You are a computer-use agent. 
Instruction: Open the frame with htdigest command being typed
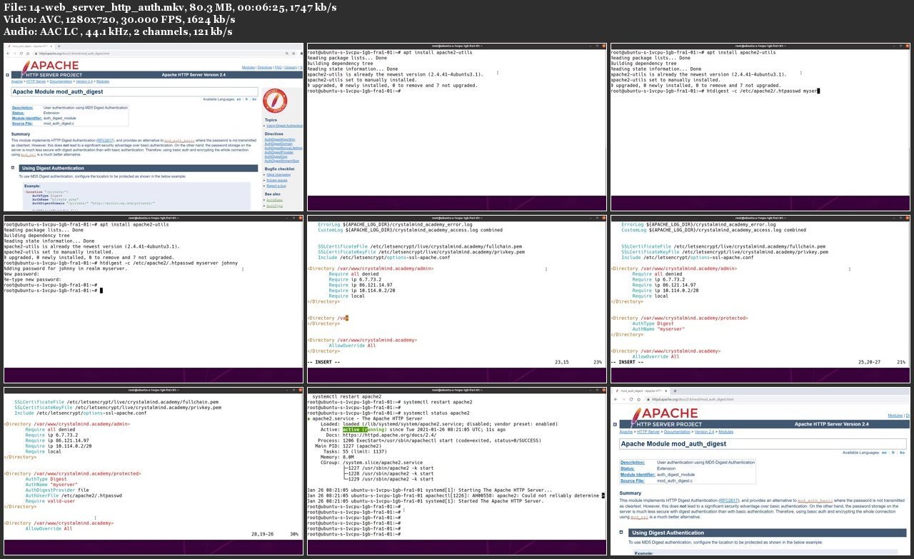click(760, 127)
